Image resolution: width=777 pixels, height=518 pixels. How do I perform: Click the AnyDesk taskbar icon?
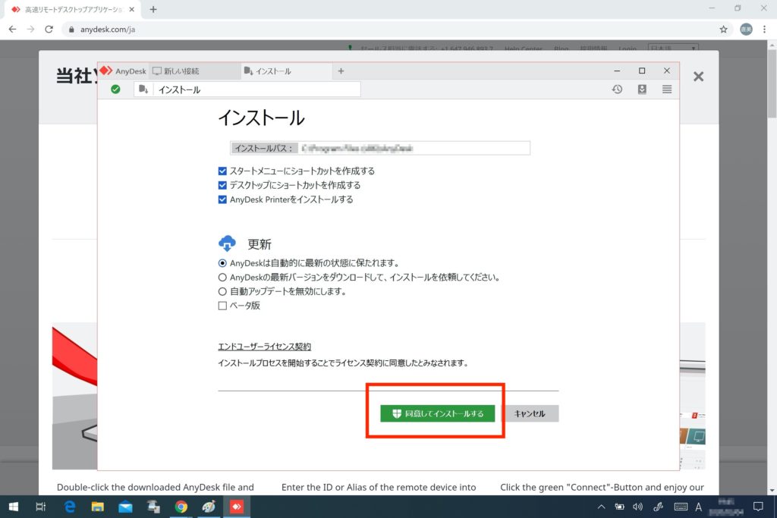[x=237, y=507]
